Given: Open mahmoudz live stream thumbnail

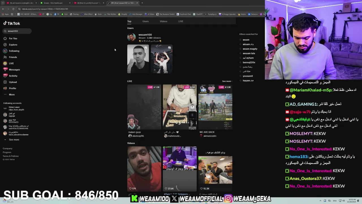Looking at the screenshot, I should point(180,107).
